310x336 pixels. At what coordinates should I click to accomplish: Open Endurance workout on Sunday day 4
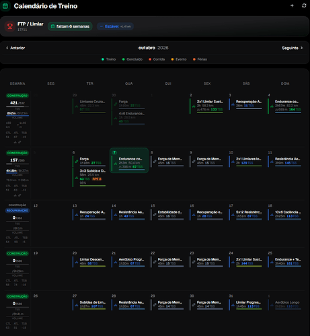tap(284, 106)
